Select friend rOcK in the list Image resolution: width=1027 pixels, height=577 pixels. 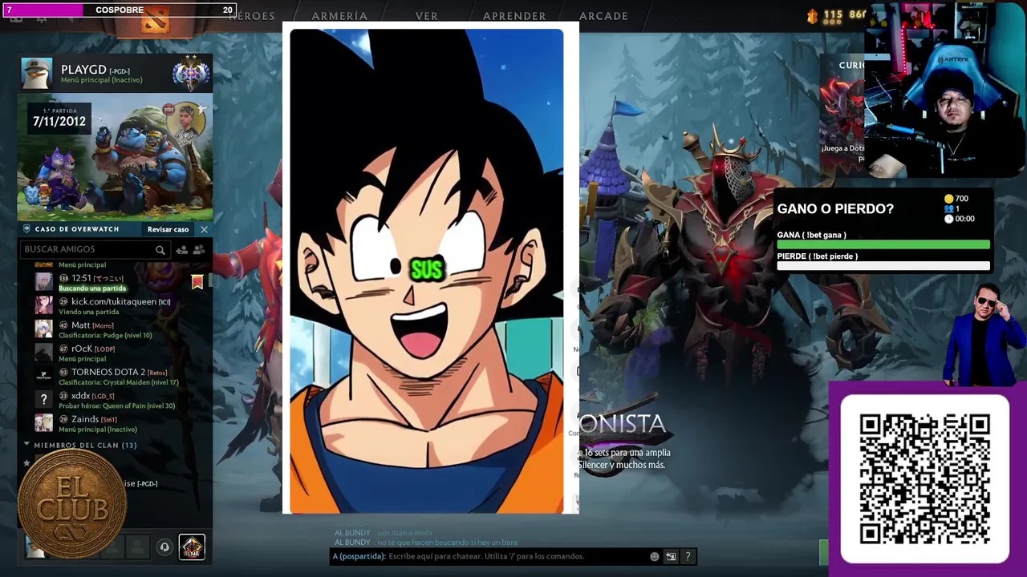tap(119, 353)
